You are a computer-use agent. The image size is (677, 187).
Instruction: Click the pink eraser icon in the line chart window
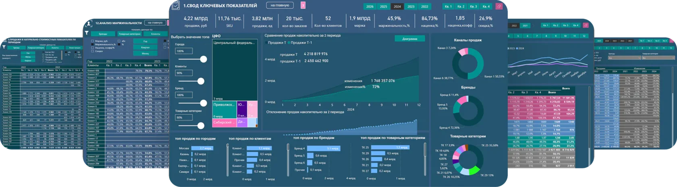586,25
